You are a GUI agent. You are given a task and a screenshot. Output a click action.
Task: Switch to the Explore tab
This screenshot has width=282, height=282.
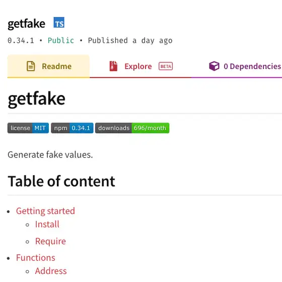click(140, 66)
